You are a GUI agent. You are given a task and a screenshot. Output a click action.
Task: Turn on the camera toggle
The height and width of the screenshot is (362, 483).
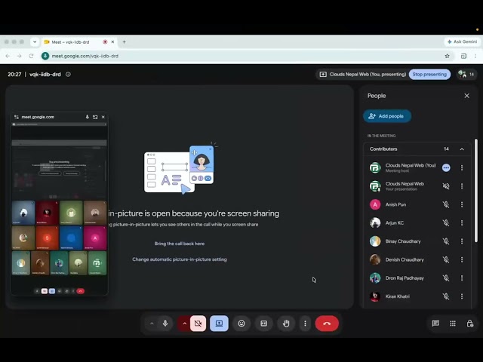[x=198, y=324]
